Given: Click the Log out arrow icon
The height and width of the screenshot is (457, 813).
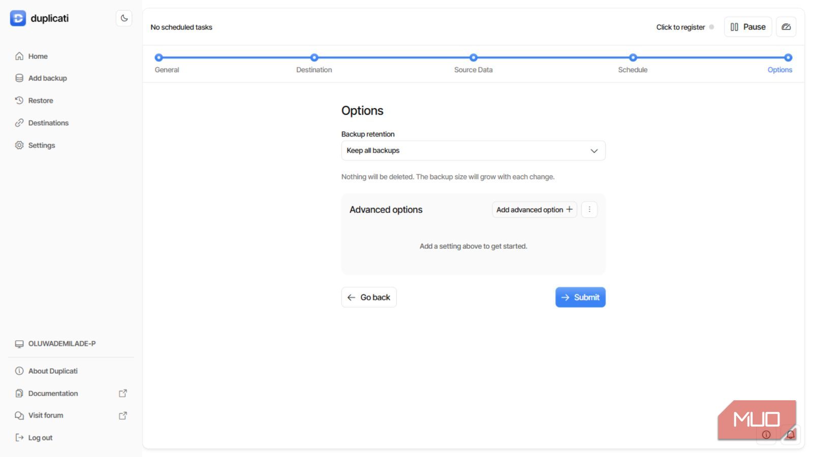Looking at the screenshot, I should coord(19,438).
